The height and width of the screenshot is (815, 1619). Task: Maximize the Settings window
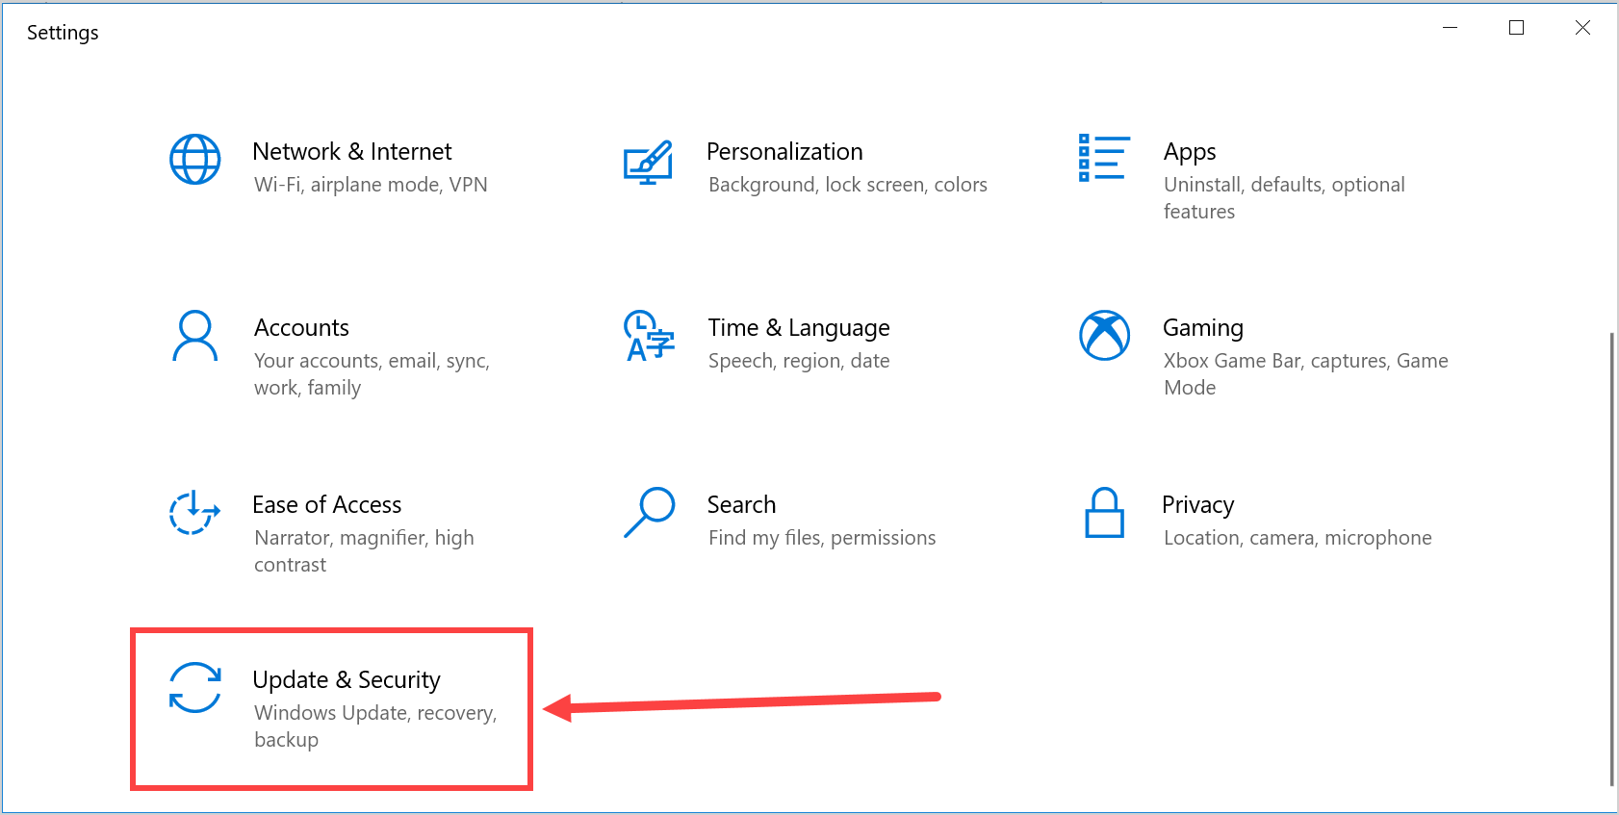(x=1517, y=28)
